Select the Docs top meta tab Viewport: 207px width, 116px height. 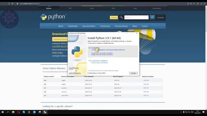(92, 8)
